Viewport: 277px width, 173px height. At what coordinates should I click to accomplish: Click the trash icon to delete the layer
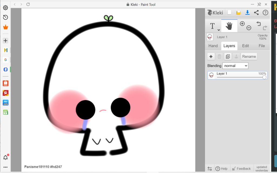pos(219,56)
